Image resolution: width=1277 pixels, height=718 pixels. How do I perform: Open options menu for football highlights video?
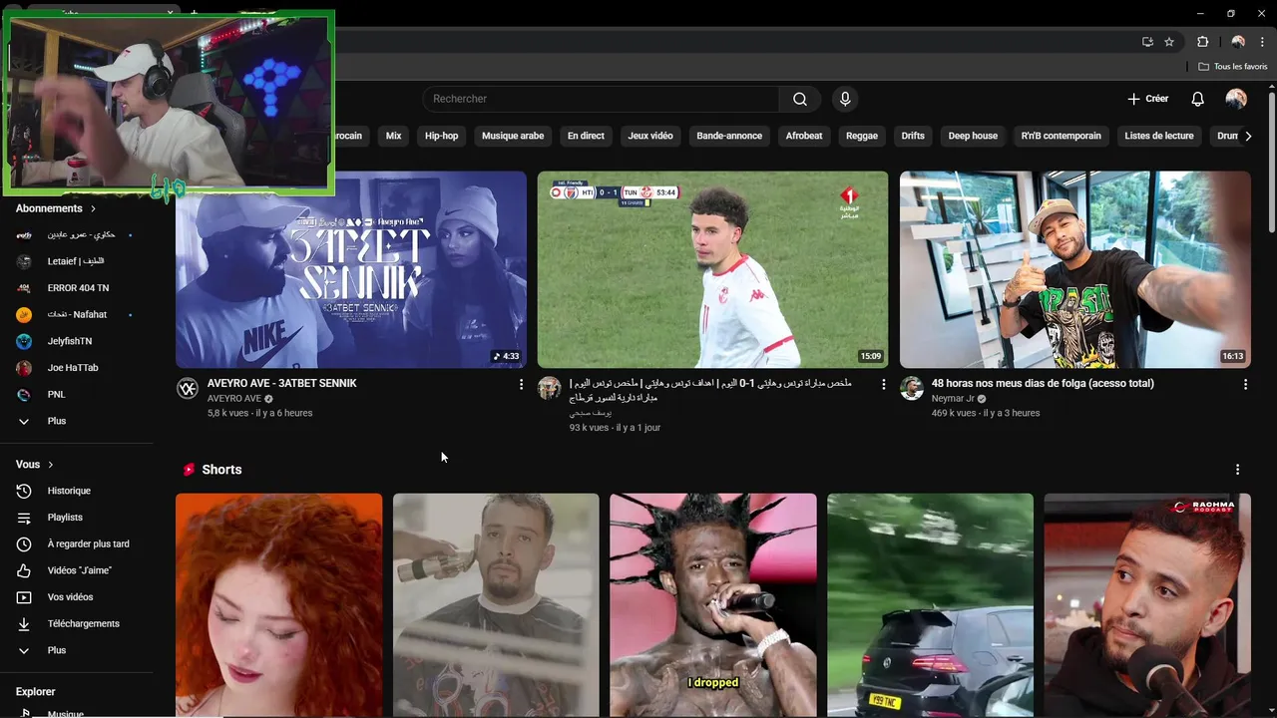(x=883, y=384)
